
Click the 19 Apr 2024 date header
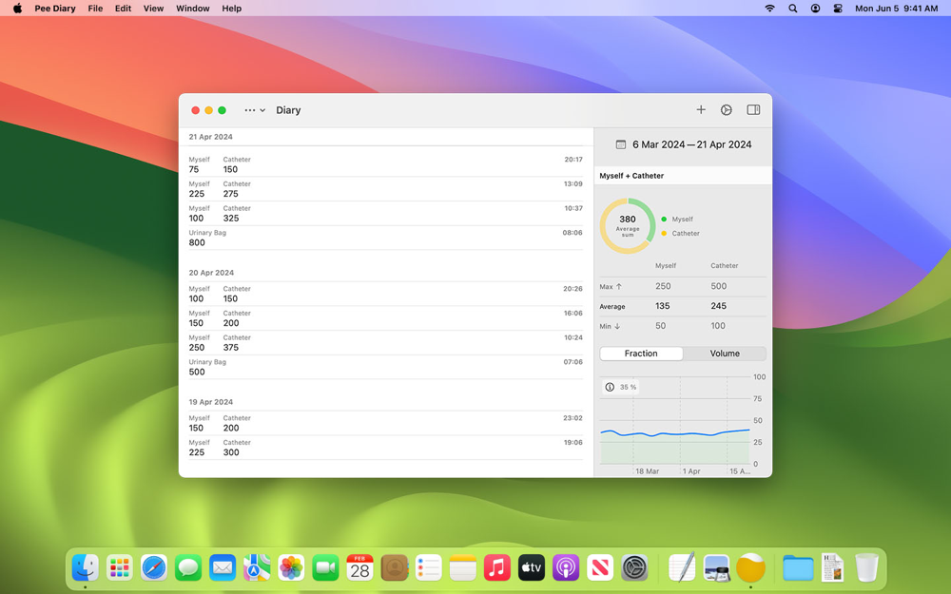click(210, 402)
